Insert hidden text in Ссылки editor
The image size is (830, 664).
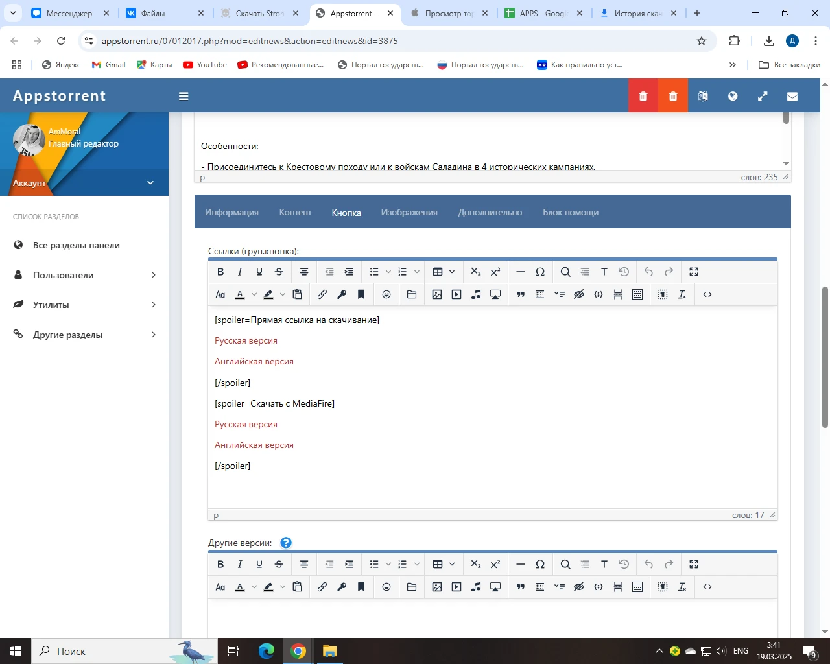coord(579,294)
